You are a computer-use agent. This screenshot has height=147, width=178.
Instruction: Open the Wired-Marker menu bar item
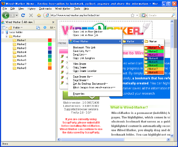coord(63,9)
